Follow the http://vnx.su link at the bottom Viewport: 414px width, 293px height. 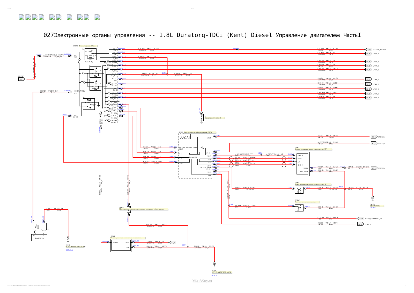click(x=202, y=281)
